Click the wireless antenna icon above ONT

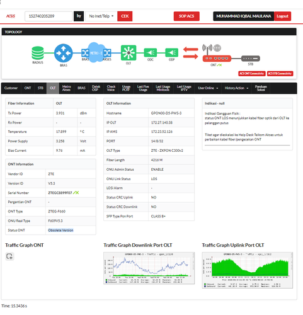point(207,49)
